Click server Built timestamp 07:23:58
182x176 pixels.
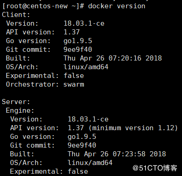pyautogui.click(x=129, y=154)
